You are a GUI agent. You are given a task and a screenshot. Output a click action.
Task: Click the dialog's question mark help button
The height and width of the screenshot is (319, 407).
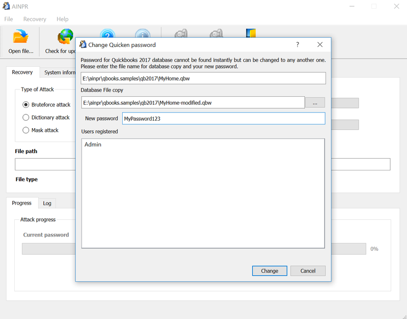click(298, 45)
